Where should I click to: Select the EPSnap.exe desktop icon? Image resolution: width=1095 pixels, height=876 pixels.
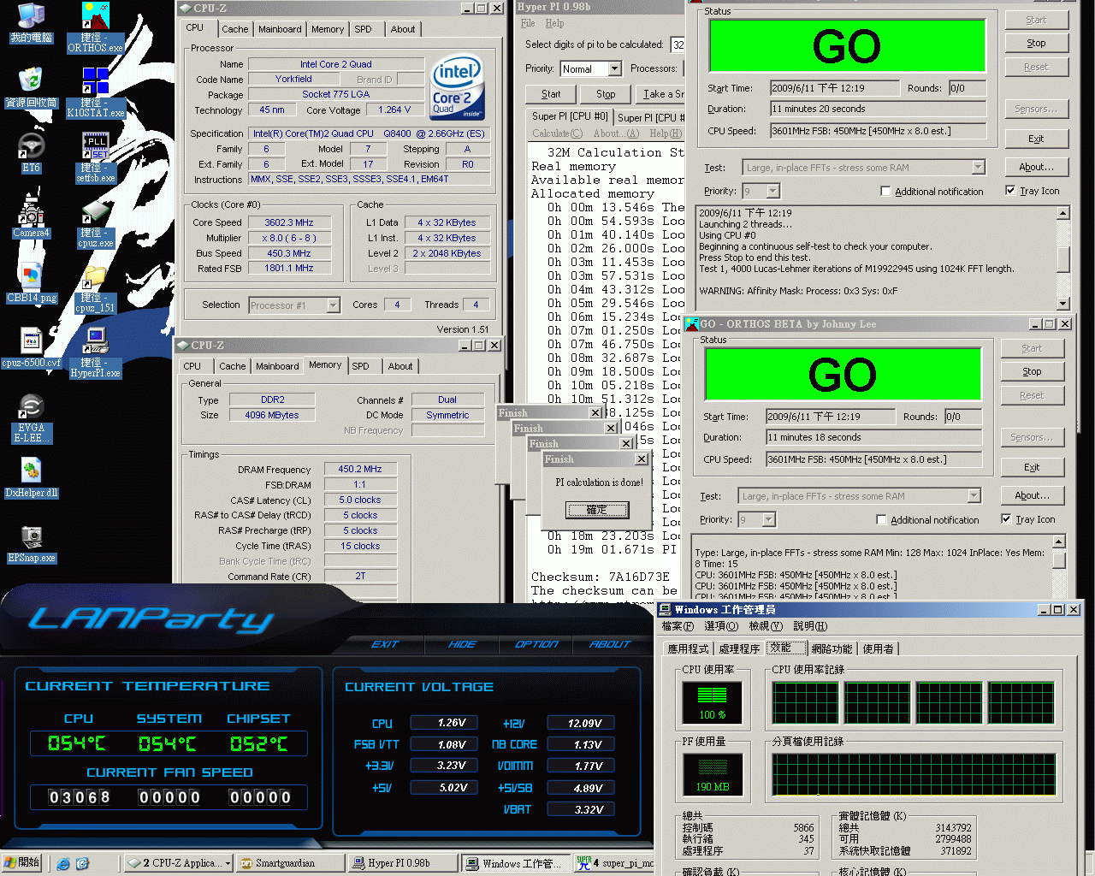pos(31,543)
